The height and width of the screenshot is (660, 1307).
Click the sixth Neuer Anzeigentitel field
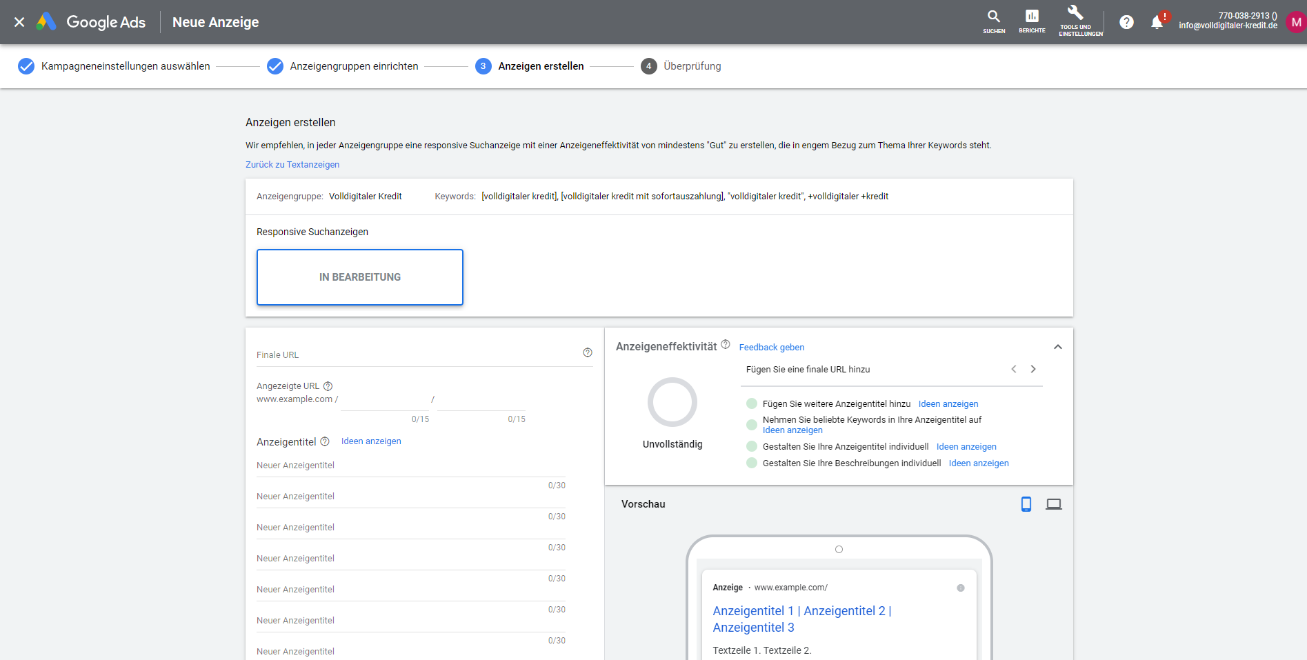coord(411,621)
